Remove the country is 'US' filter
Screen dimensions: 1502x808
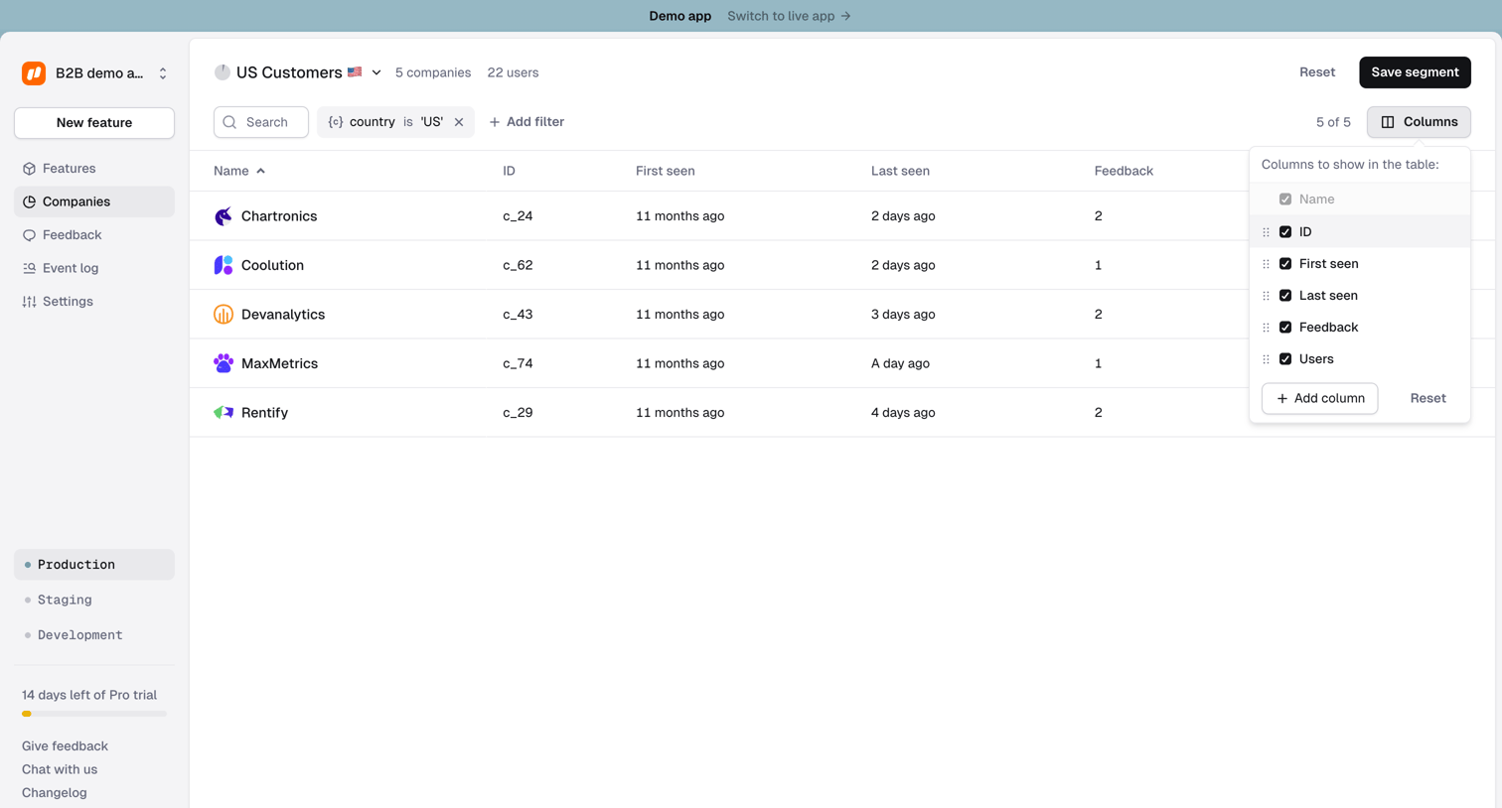pos(459,122)
